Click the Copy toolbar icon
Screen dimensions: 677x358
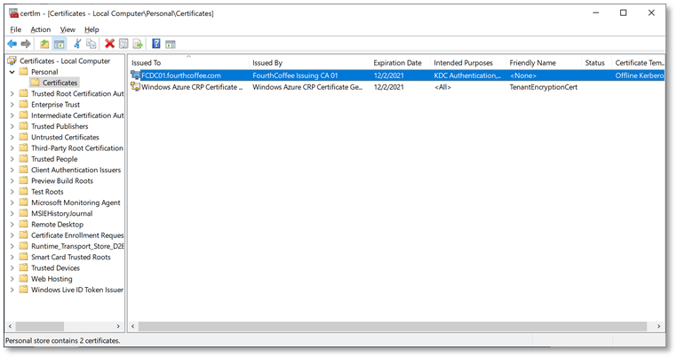(92, 44)
